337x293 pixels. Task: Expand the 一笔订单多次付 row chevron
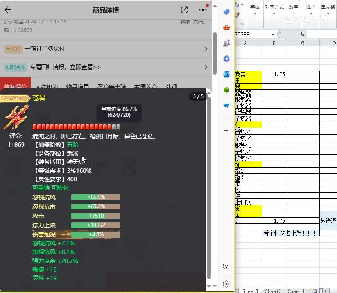pyautogui.click(x=206, y=49)
